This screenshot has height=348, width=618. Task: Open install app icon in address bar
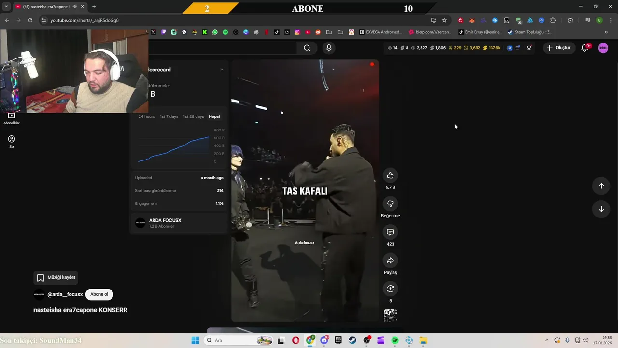(x=434, y=20)
